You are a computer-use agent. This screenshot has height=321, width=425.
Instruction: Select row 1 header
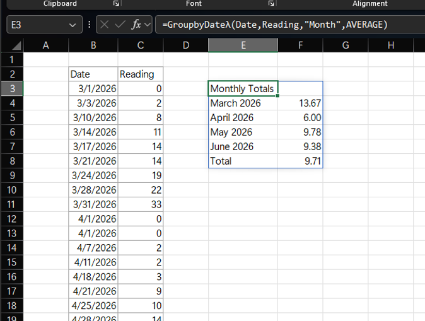(x=12, y=59)
